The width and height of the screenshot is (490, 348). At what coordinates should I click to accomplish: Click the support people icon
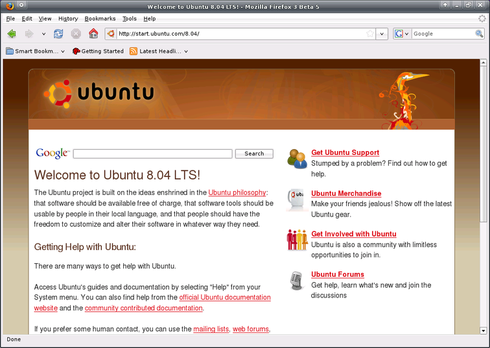coord(297,159)
